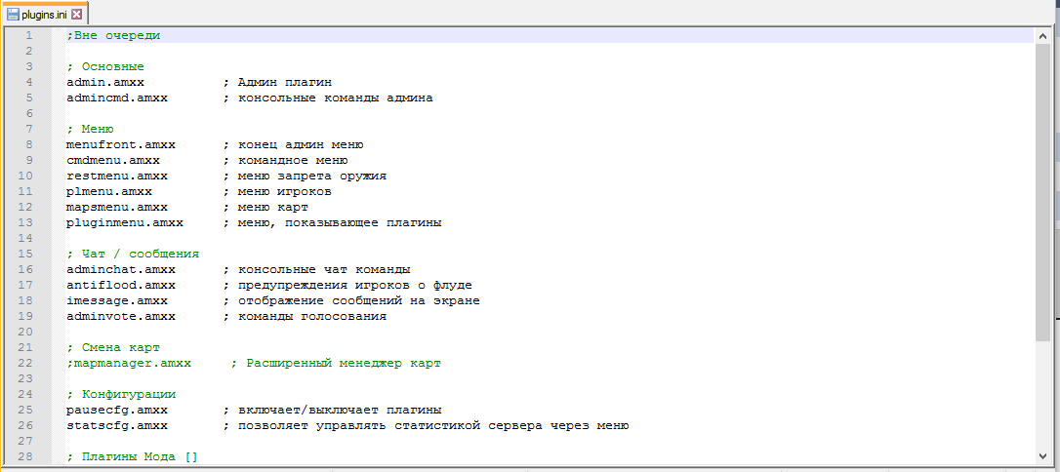The height and width of the screenshot is (472, 1060).
Task: Click the comment '; Конфигурации'
Action: (x=121, y=394)
